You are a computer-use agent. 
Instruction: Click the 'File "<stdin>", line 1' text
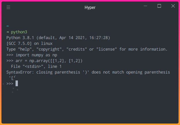tap(36, 66)
